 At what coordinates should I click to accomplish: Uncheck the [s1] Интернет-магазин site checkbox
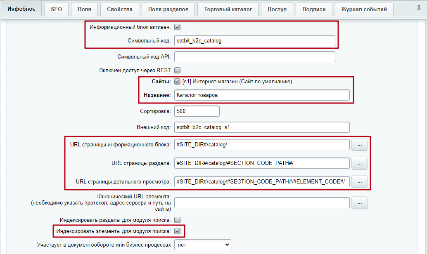click(x=178, y=82)
